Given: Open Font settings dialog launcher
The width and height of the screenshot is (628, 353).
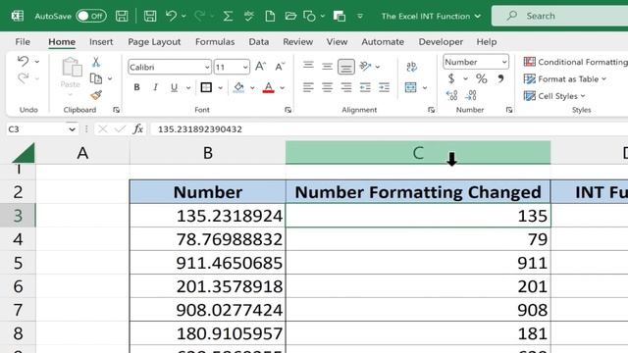Looking at the screenshot, I should 288,110.
